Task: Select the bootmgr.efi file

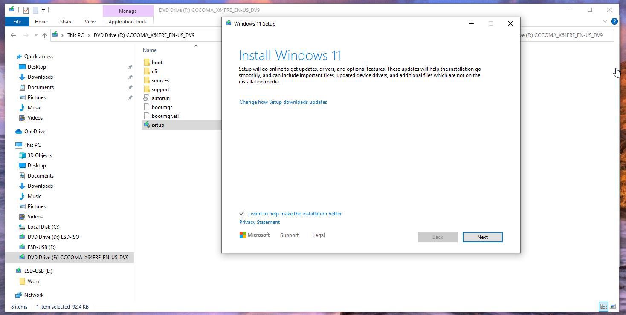Action: pyautogui.click(x=165, y=116)
